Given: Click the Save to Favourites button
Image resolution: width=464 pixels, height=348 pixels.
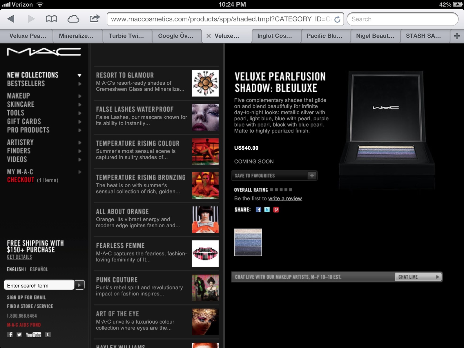Looking at the screenshot, I should [274, 175].
